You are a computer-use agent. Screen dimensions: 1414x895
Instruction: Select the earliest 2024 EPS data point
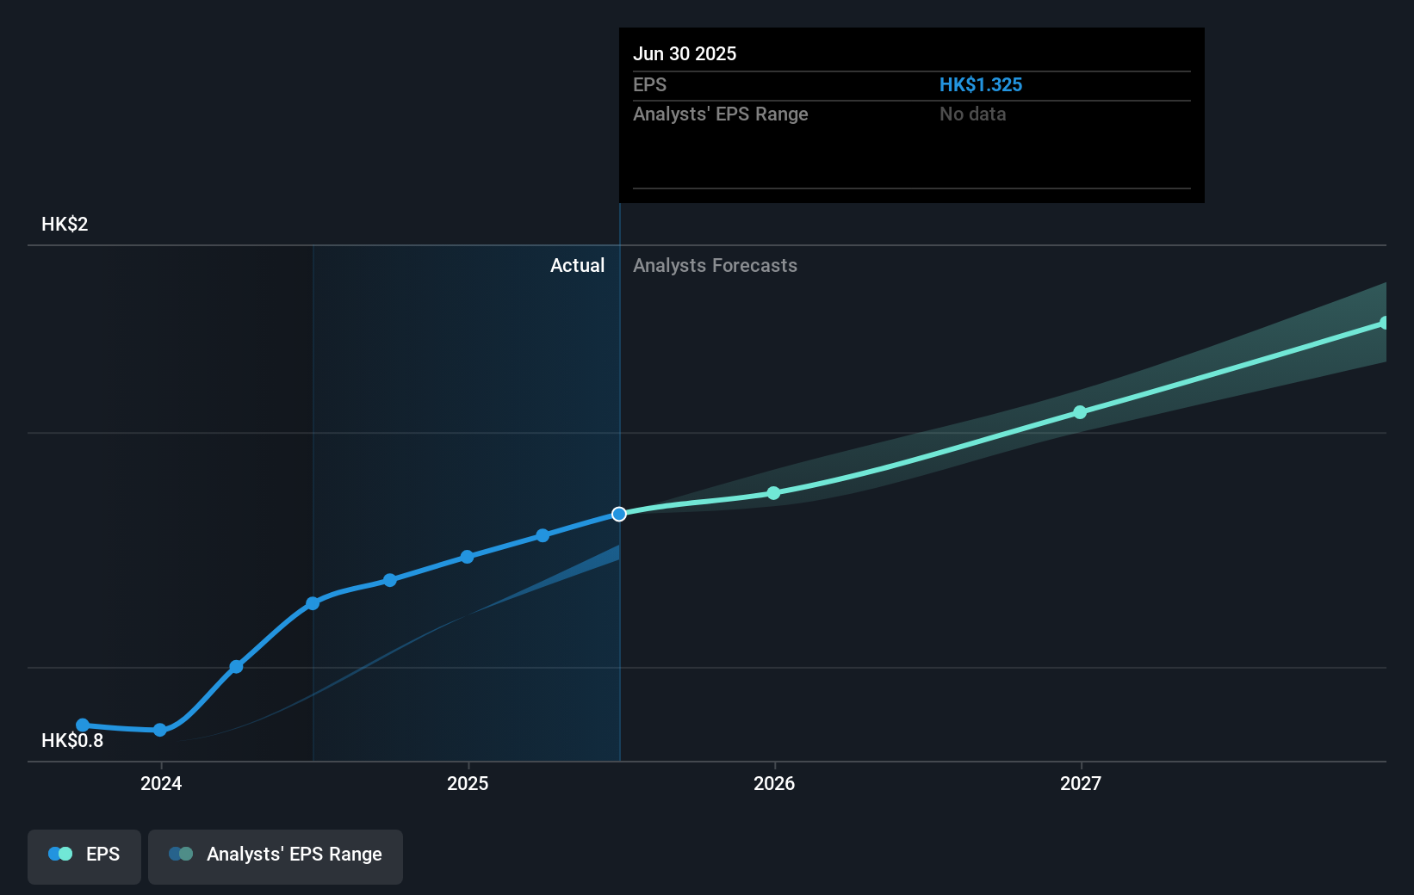click(82, 725)
